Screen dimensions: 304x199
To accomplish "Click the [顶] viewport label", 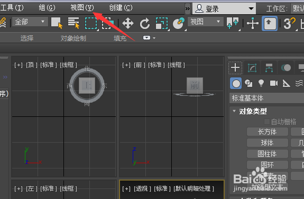I will 32,65.
